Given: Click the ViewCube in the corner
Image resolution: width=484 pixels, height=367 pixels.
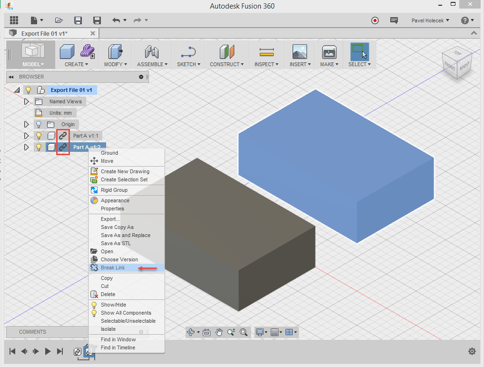Looking at the screenshot, I should click(x=457, y=62).
